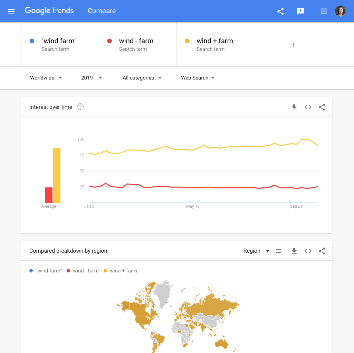This screenshot has height=353, width=354.
Task: Click the Google Trends logo
Action: (49, 11)
